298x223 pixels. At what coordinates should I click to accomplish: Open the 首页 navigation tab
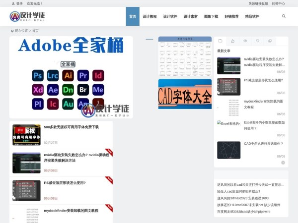click(133, 16)
